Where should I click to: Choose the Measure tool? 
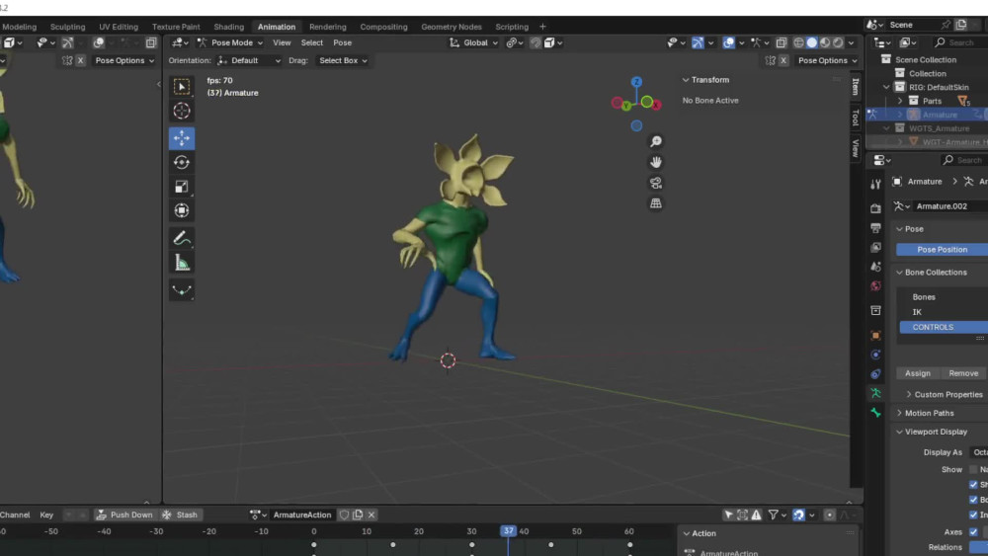tap(182, 263)
